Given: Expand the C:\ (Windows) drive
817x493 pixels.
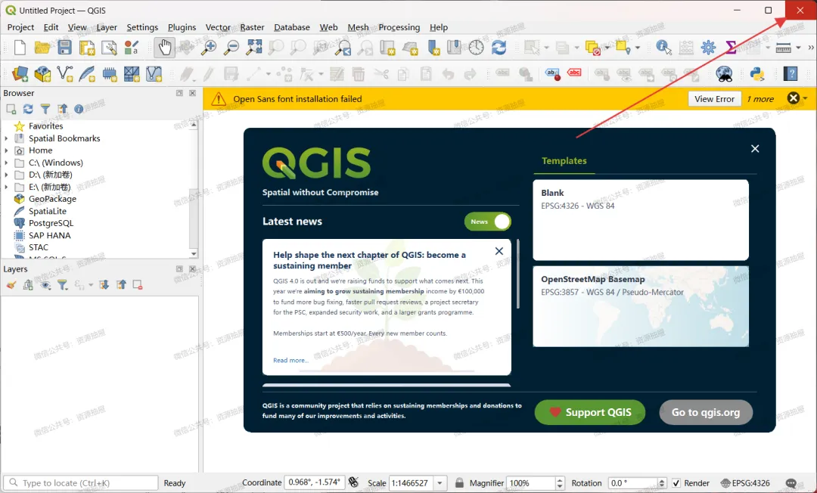Looking at the screenshot, I should pos(6,163).
